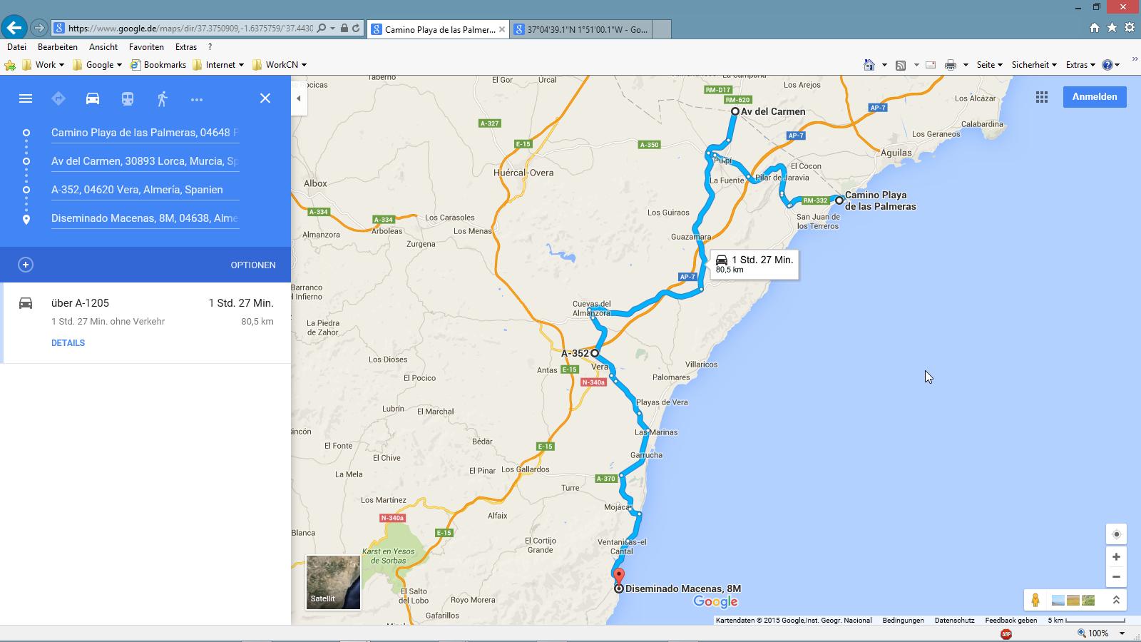Open the browser home page icon
This screenshot has width=1141, height=642.
click(x=1094, y=28)
